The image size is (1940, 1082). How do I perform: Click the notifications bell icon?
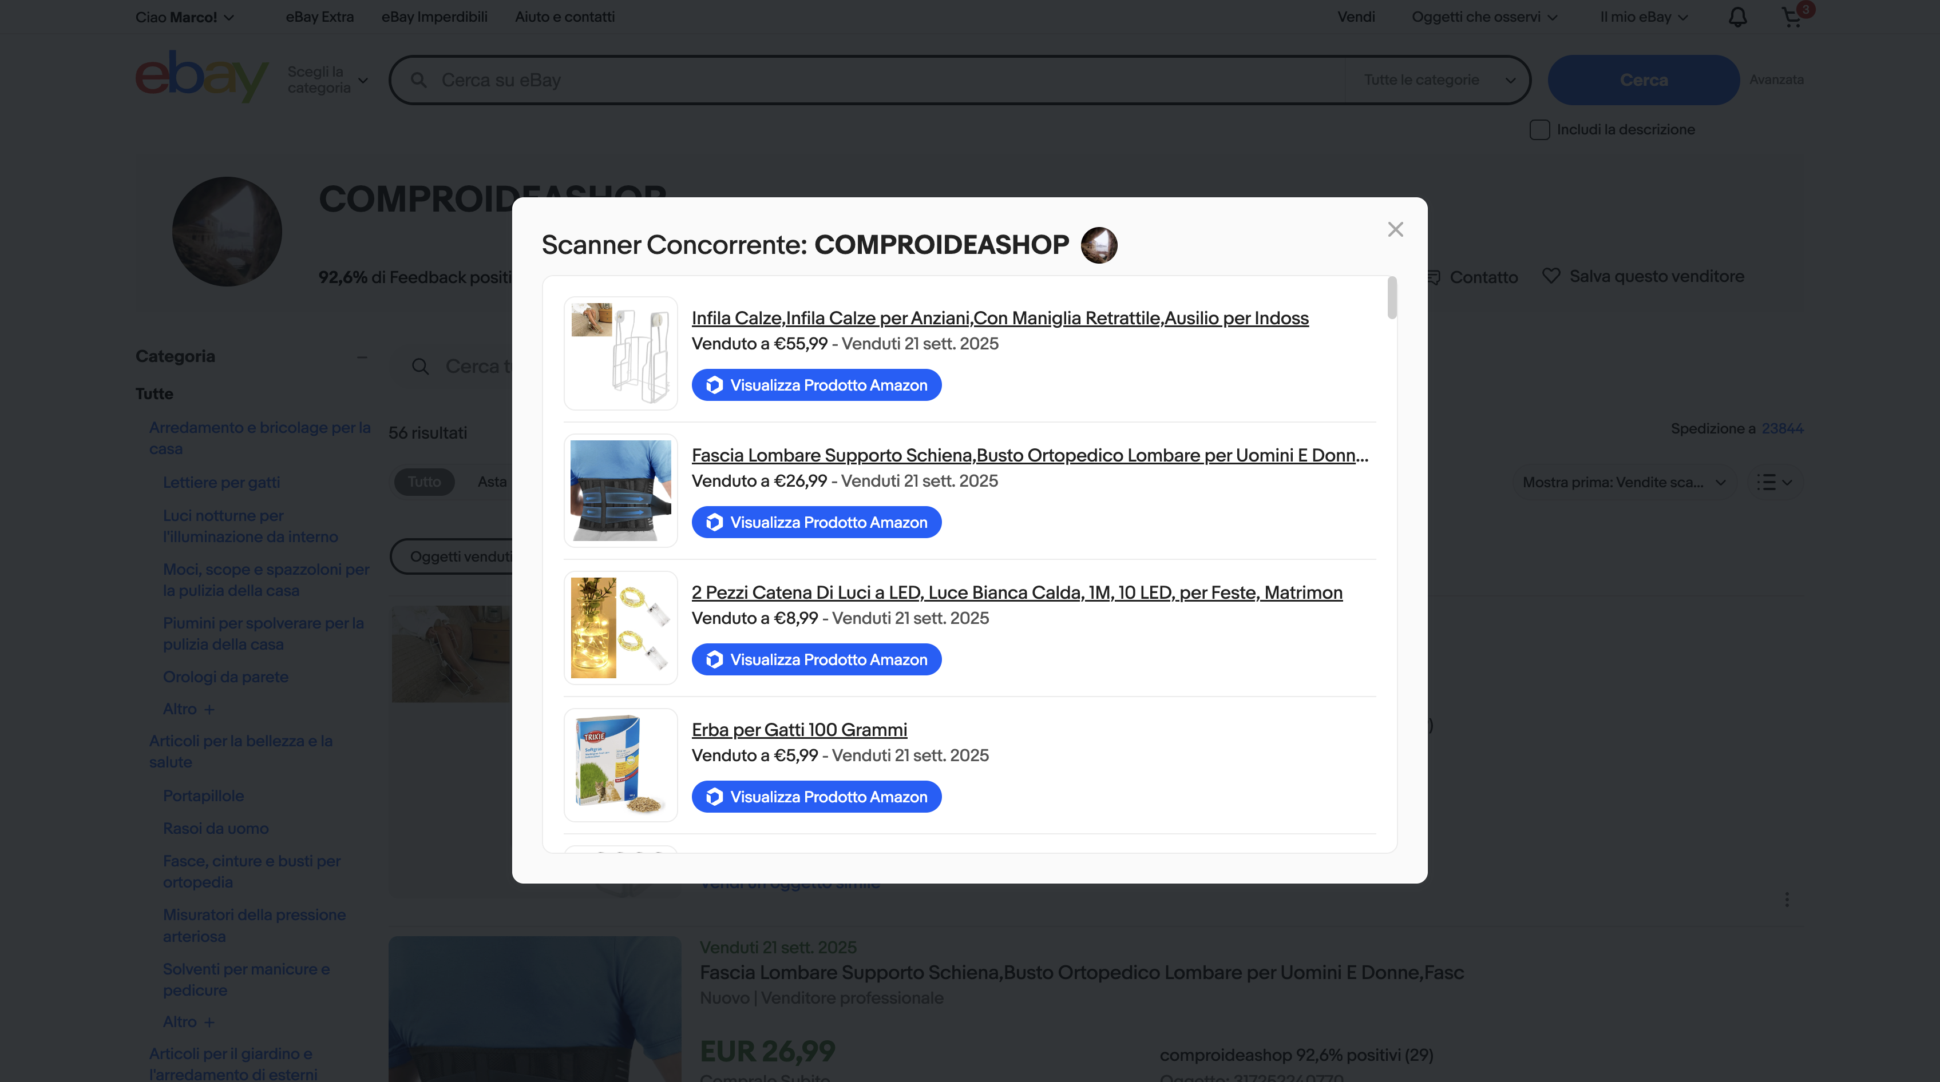coord(1737,17)
